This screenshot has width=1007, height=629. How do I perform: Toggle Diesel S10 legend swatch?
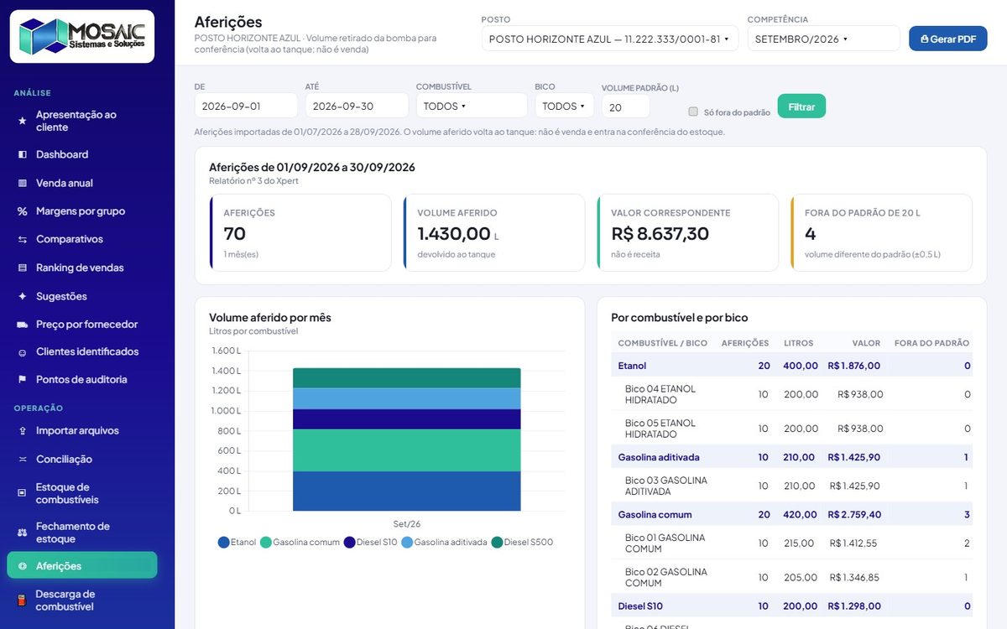click(350, 543)
